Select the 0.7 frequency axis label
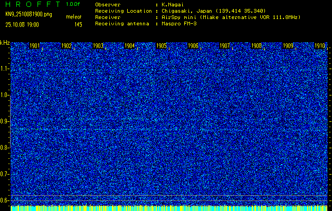The height and width of the screenshot is (211, 332). tap(5, 174)
